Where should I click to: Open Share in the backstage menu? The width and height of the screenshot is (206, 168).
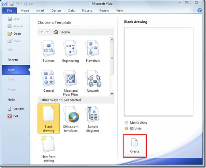click(x=12, y=90)
